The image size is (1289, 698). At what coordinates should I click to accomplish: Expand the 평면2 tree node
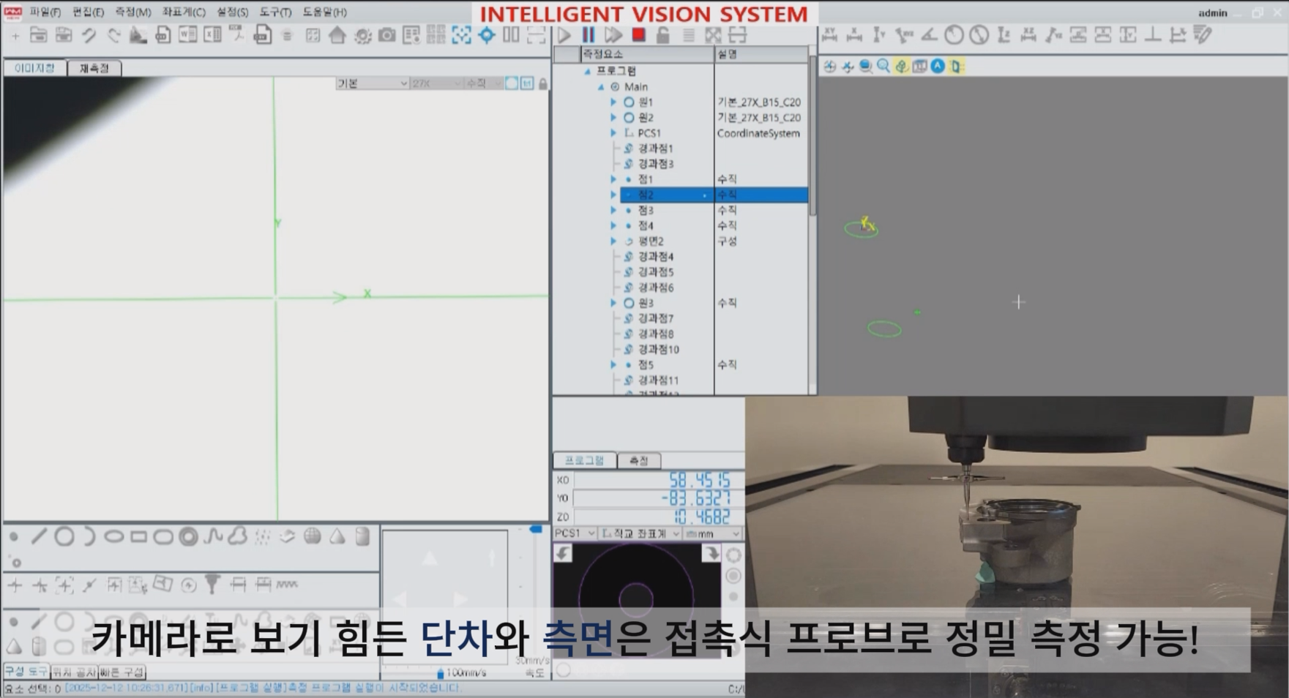[613, 241]
